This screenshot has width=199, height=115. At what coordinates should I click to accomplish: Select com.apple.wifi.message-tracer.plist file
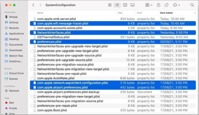113,24
